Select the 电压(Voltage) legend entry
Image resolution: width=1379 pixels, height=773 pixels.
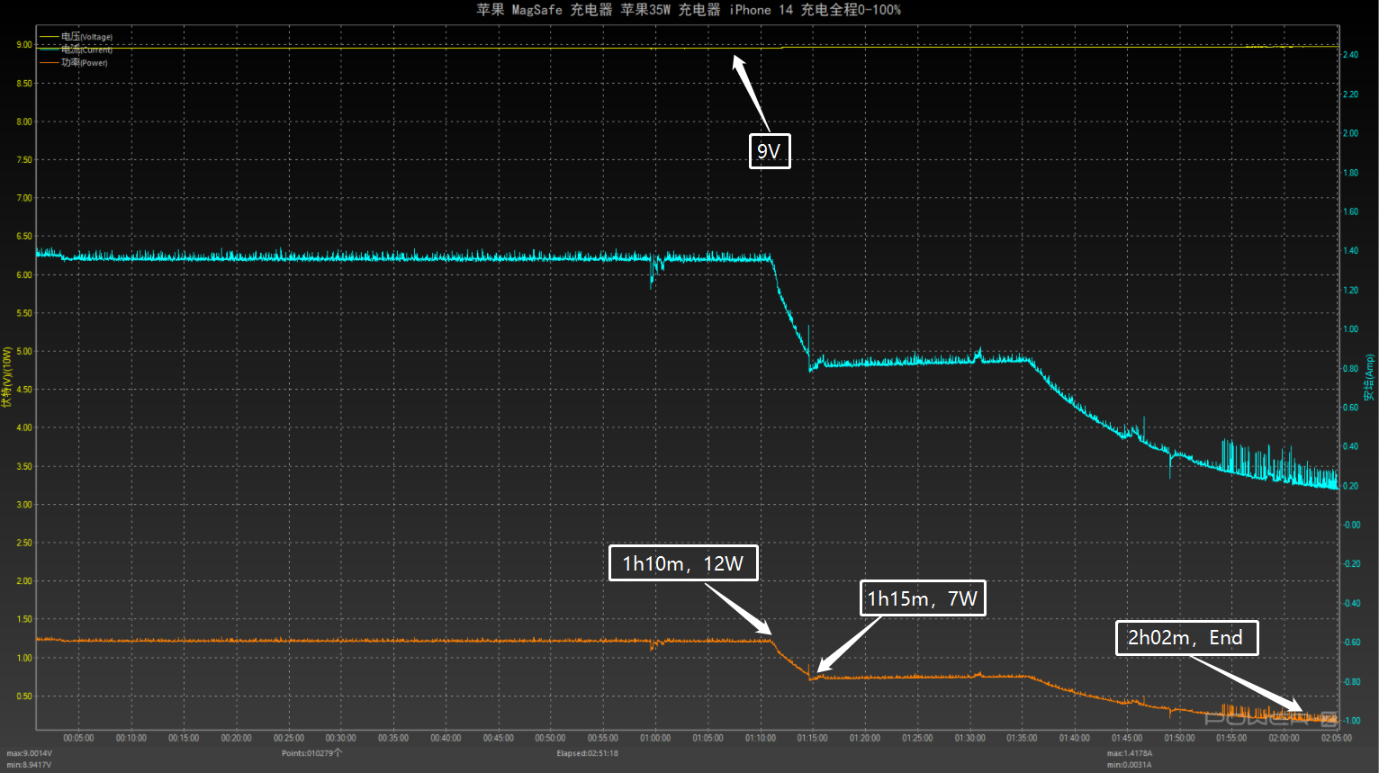click(x=76, y=37)
